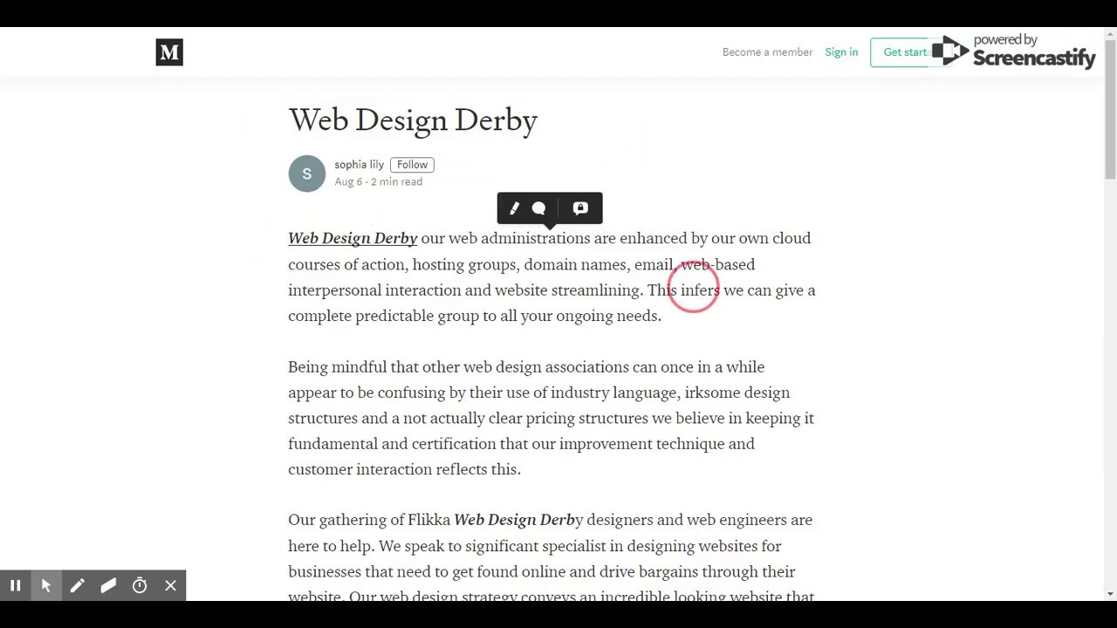Click the scrollbar up arrow
1117x628 pixels.
click(x=1110, y=33)
